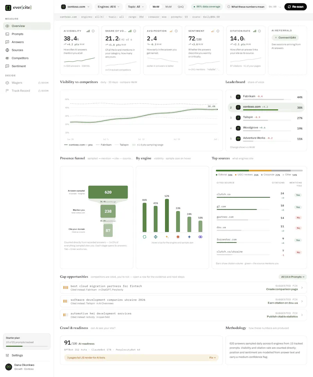Click the info icon on Avg Position card
This screenshot has height=377, width=313.
point(176,31)
